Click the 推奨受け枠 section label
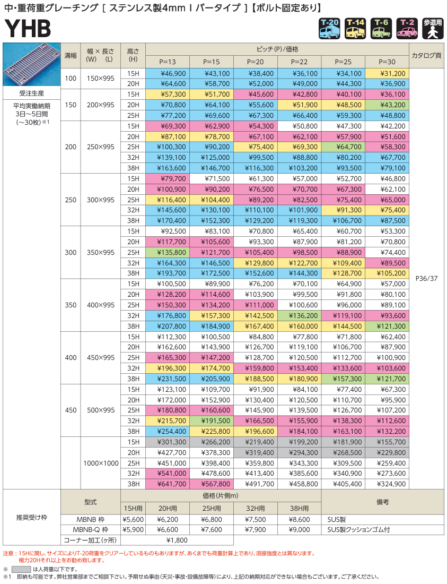Screen dimensions: 447x584 31,516
